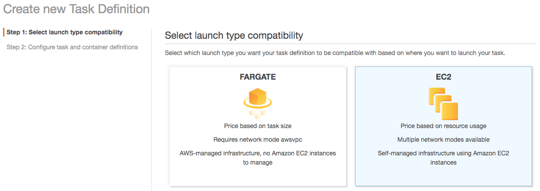Click the AWS-managed infrastructure description
This screenshot has height=191, width=540.
click(x=258, y=158)
